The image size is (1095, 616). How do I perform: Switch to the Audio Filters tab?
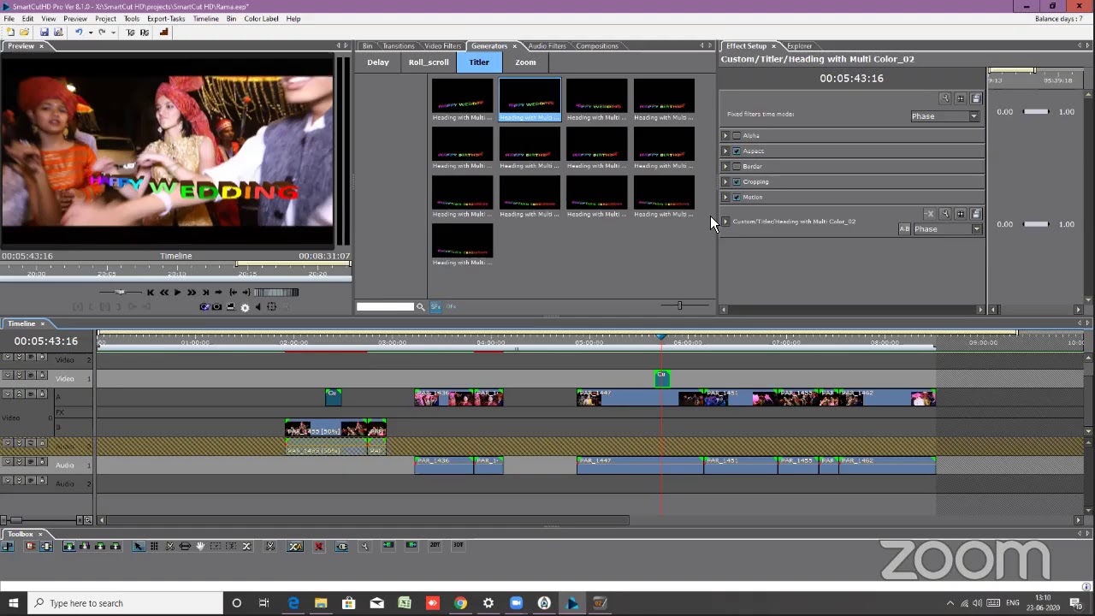[x=547, y=46]
